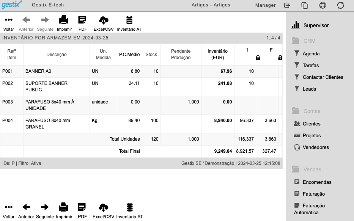Click inventory value 8,940.00
354x221 pixels.
pos(223,121)
